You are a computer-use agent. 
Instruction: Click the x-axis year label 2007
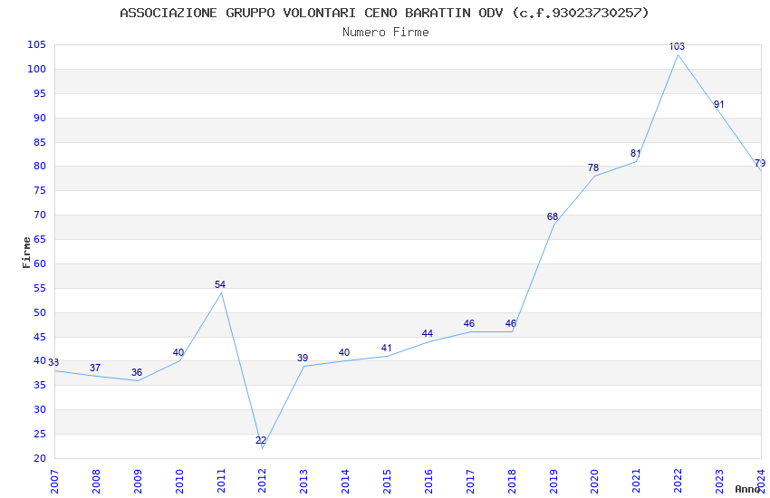tap(54, 482)
